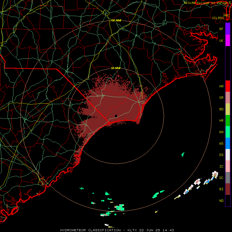Click the gray GC legend swatch

point(228,178)
